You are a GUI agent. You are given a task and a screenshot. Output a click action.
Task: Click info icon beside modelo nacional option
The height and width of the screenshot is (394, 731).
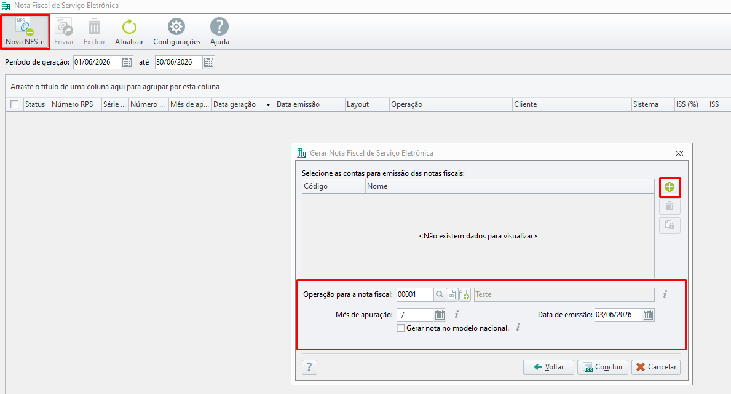click(x=518, y=328)
